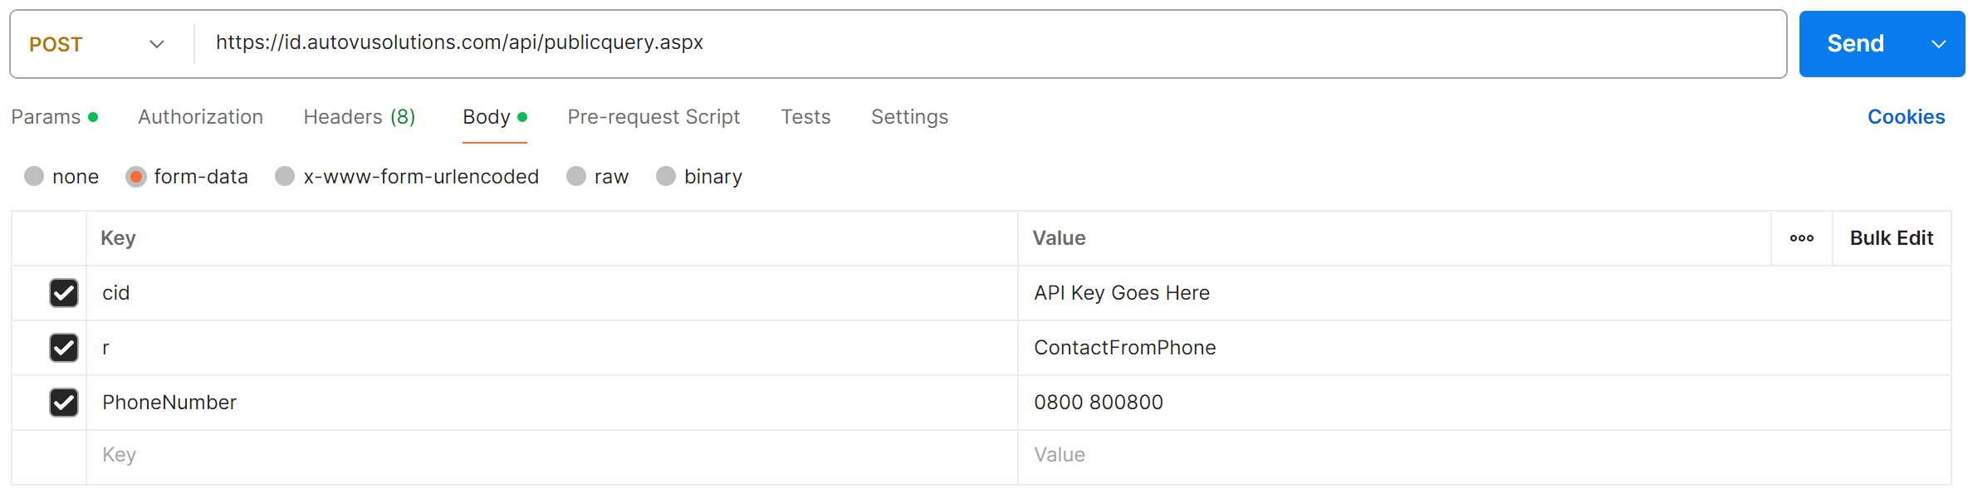Uncheck the r parameter row checkbox

coord(64,348)
